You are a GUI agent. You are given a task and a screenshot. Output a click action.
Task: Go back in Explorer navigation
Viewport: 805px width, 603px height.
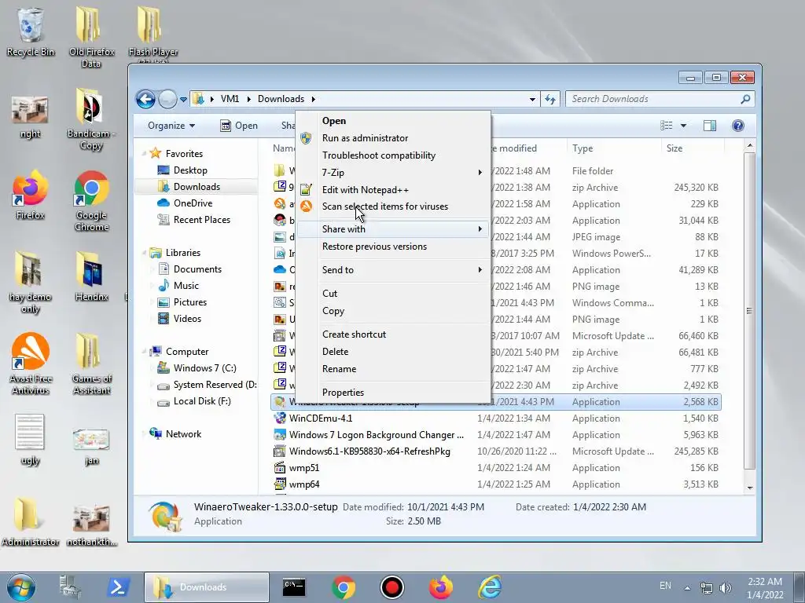coord(145,99)
